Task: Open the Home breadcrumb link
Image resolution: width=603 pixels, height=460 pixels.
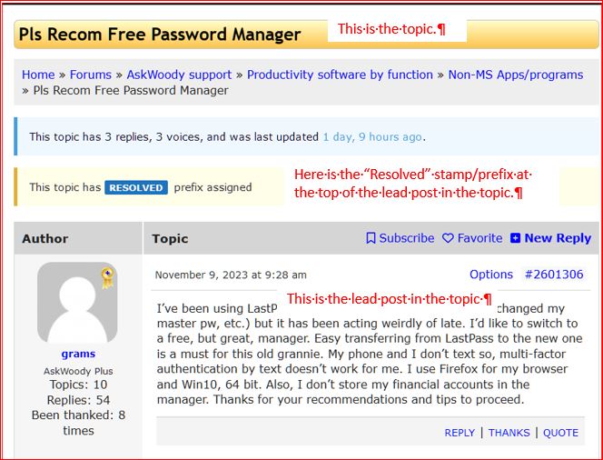Action: 38,75
